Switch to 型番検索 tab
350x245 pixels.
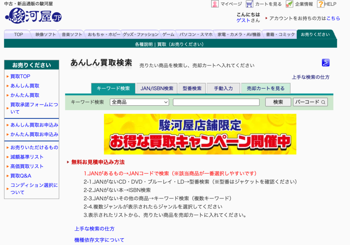[192, 88]
